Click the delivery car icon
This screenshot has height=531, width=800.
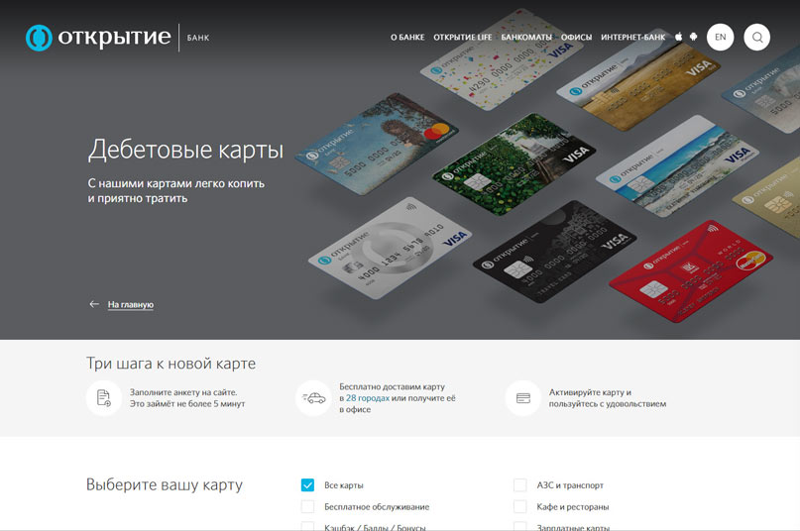click(313, 398)
